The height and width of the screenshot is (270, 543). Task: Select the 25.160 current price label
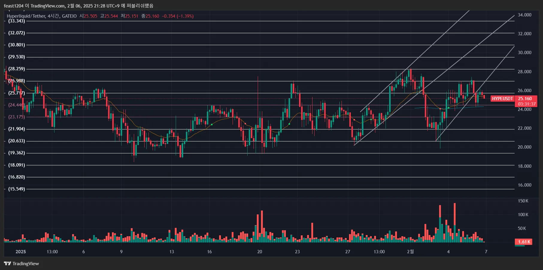point(525,99)
